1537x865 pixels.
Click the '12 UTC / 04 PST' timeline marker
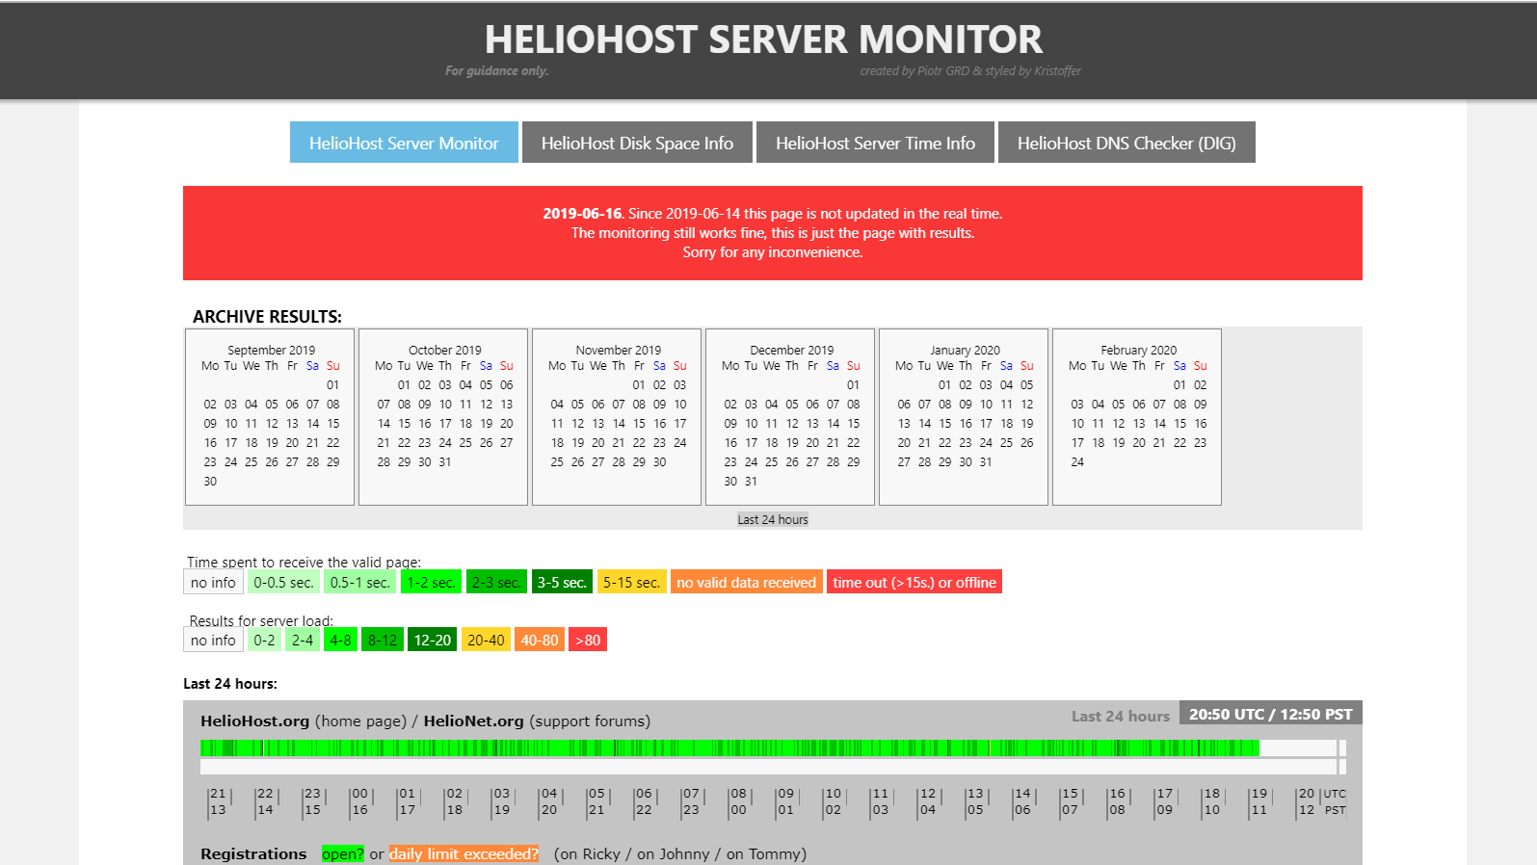(x=927, y=801)
